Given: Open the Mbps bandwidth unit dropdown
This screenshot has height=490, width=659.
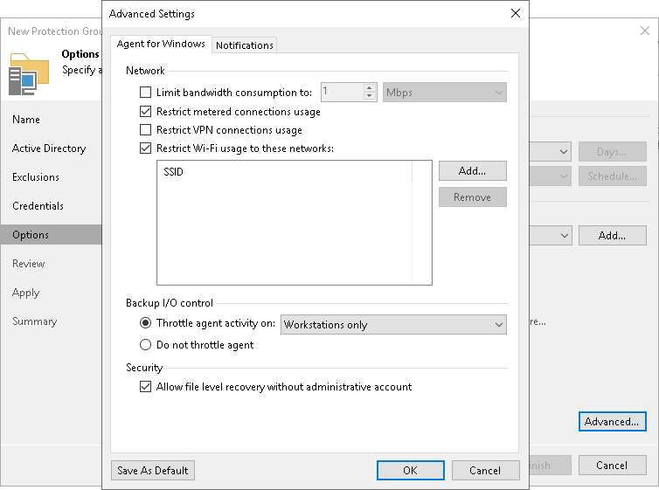Looking at the screenshot, I should click(445, 93).
